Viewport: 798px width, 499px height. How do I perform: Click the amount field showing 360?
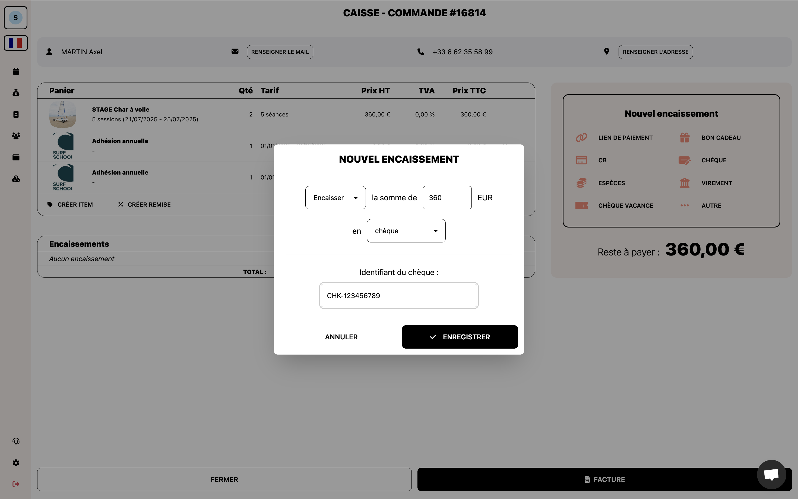coord(447,198)
